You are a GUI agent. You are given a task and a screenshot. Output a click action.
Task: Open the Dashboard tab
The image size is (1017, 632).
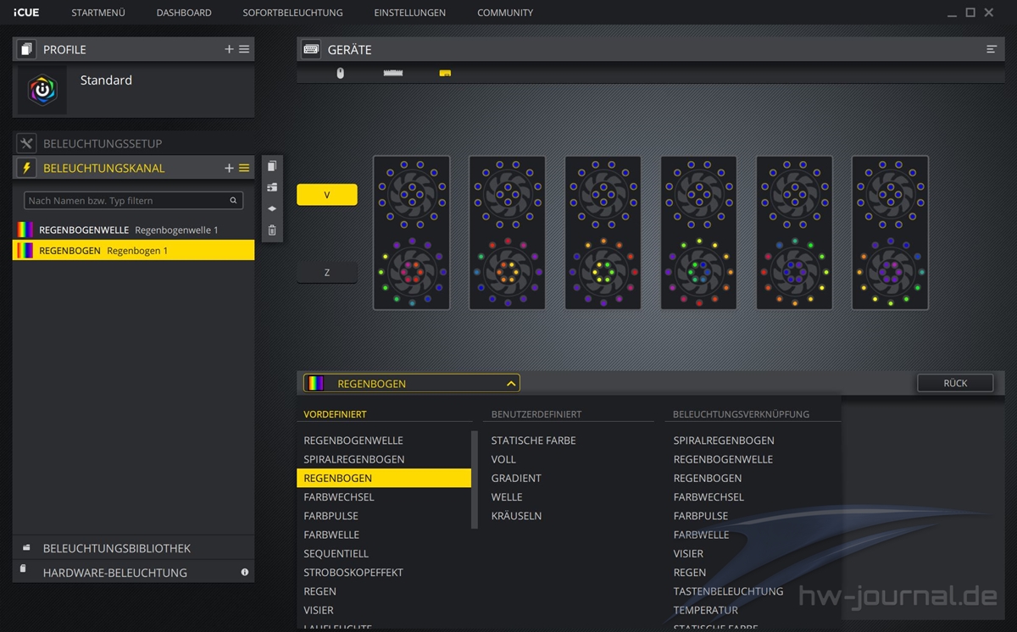click(x=184, y=13)
